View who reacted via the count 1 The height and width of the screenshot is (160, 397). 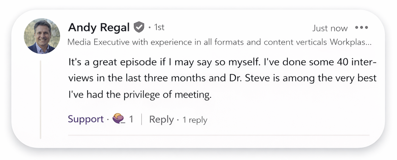point(131,119)
